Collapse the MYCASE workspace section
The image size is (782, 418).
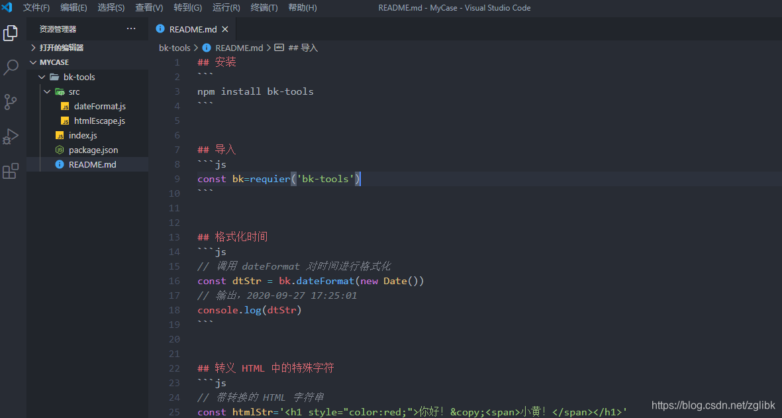point(33,62)
